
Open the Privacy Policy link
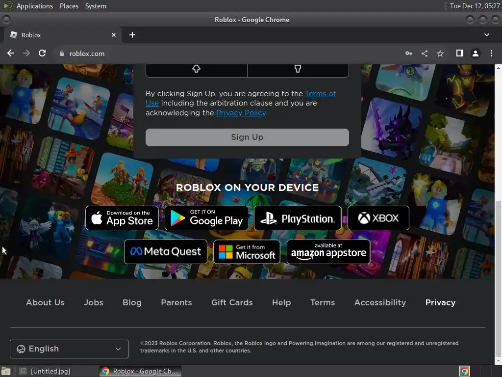pos(241,113)
